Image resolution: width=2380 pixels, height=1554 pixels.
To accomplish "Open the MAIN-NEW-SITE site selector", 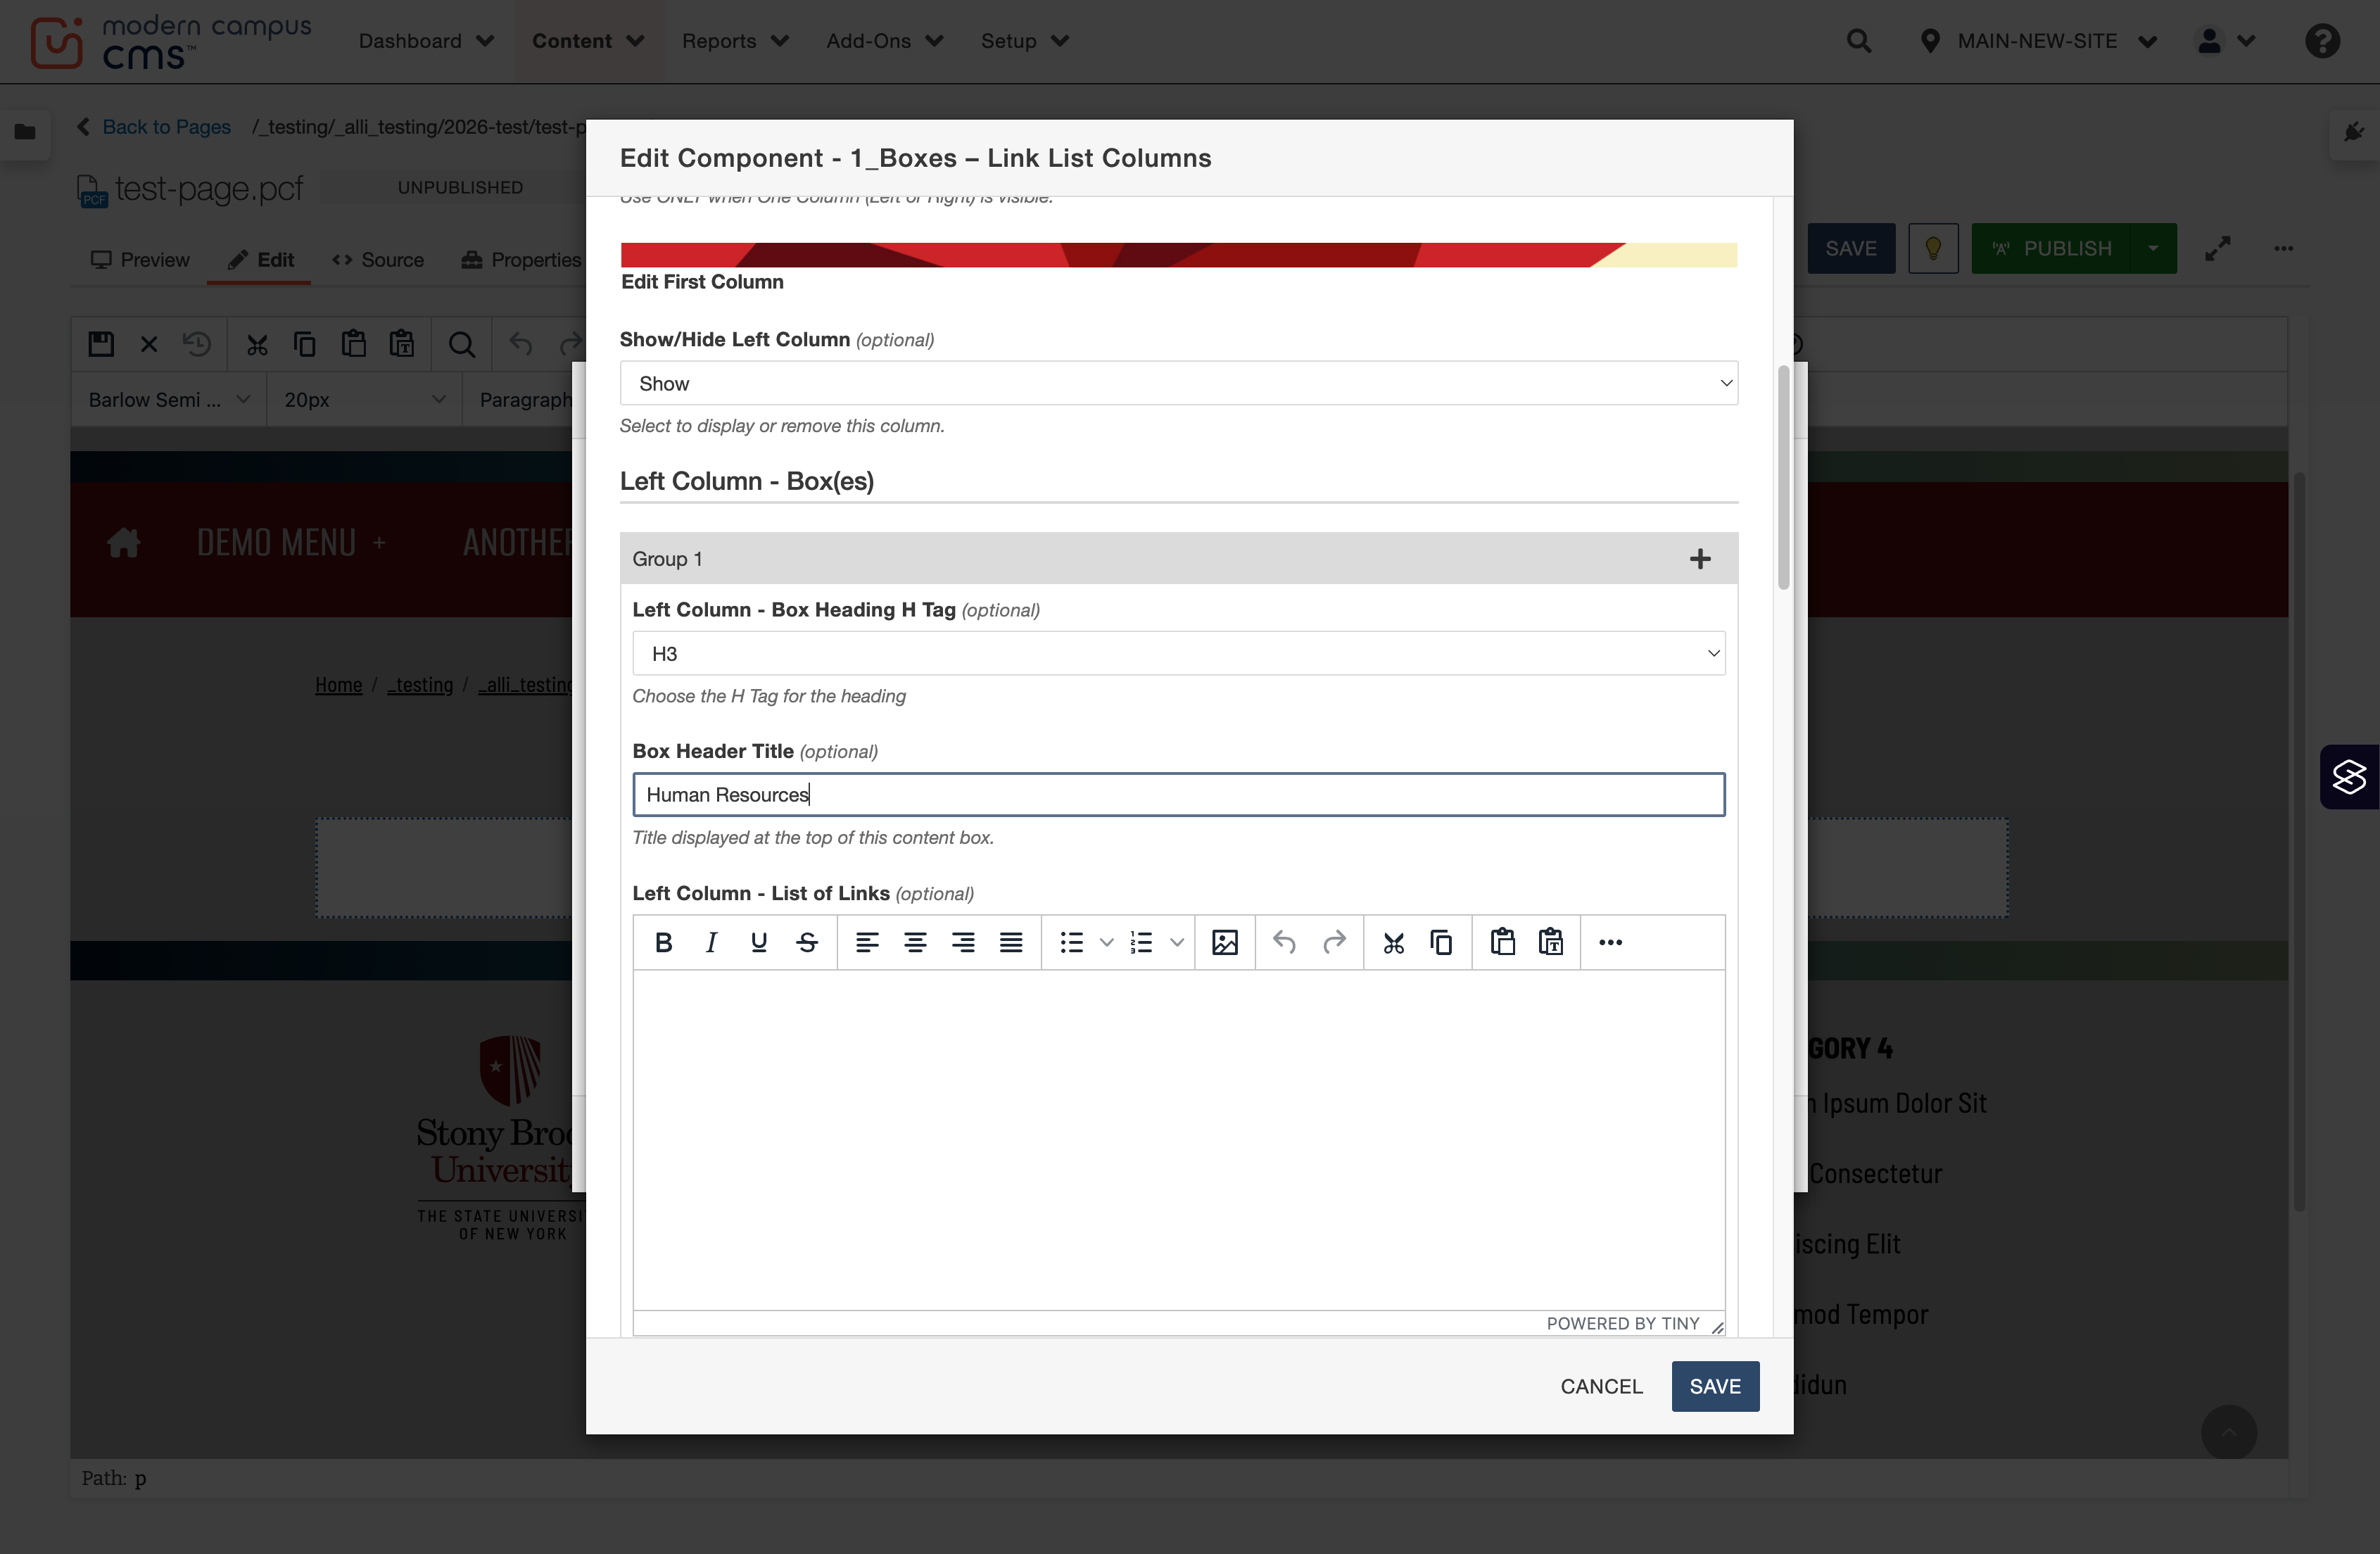I will [x=2038, y=41].
